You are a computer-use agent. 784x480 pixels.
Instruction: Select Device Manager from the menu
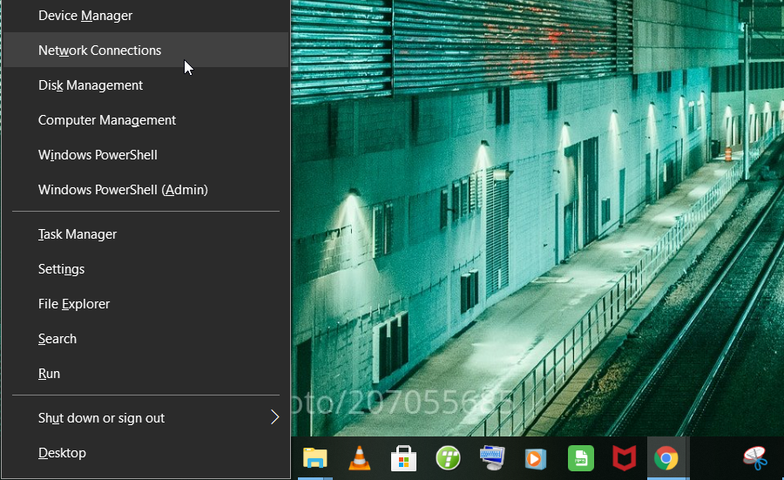[85, 16]
